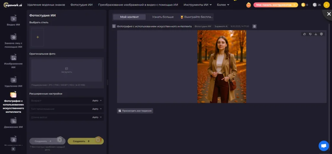
Task: Close the overlay with the X button
Action: (x=329, y=14)
